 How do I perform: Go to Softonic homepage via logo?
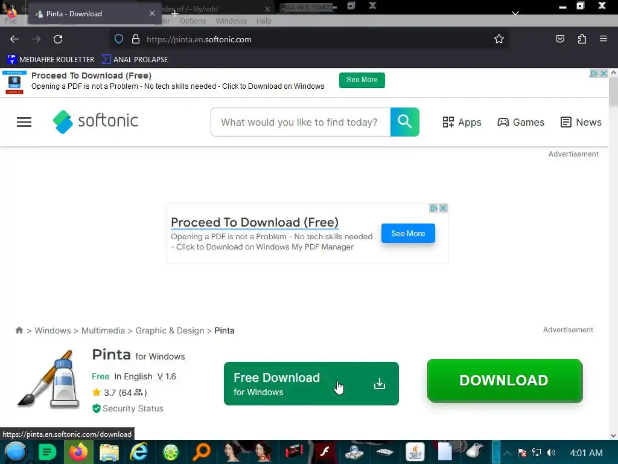tap(95, 121)
